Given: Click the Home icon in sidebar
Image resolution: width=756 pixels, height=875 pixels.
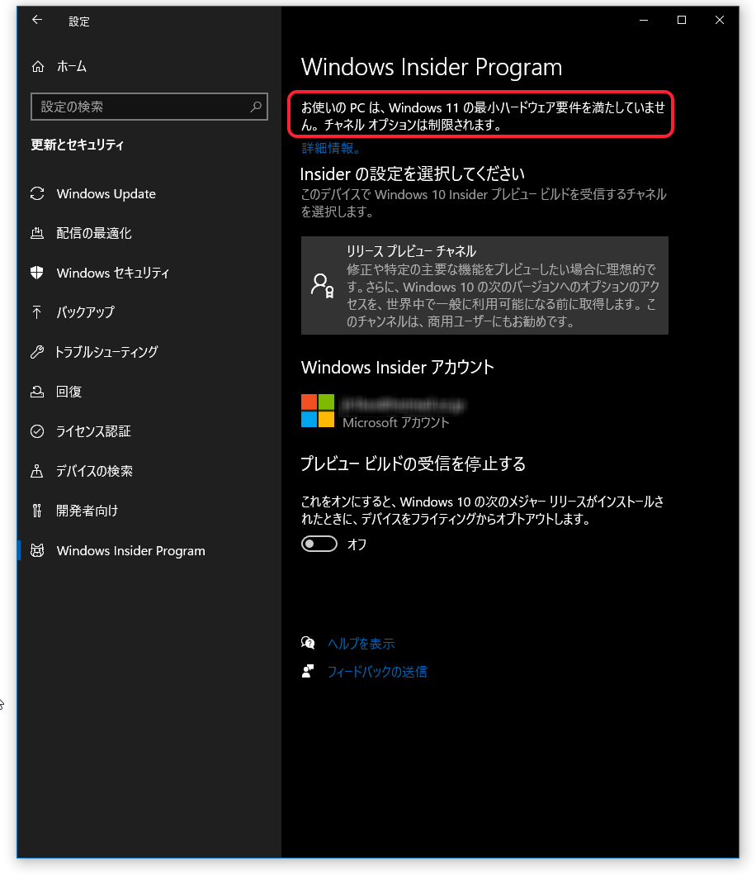Looking at the screenshot, I should (x=37, y=67).
